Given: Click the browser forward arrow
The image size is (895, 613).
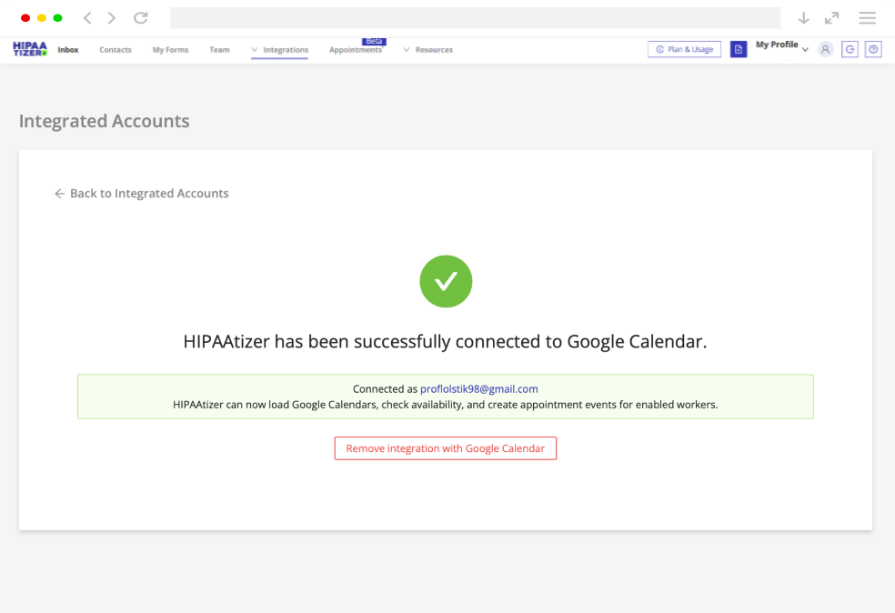Looking at the screenshot, I should pyautogui.click(x=112, y=17).
